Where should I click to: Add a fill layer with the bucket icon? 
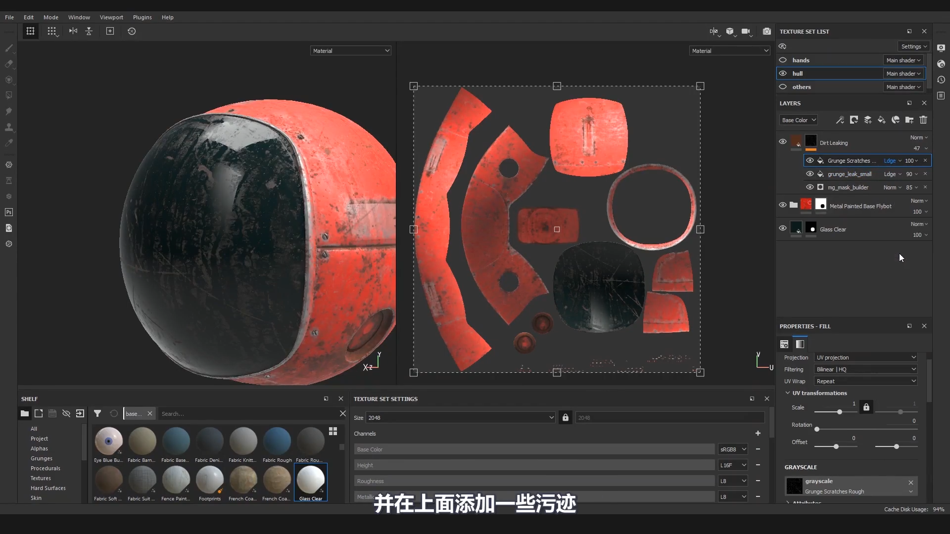(882, 120)
